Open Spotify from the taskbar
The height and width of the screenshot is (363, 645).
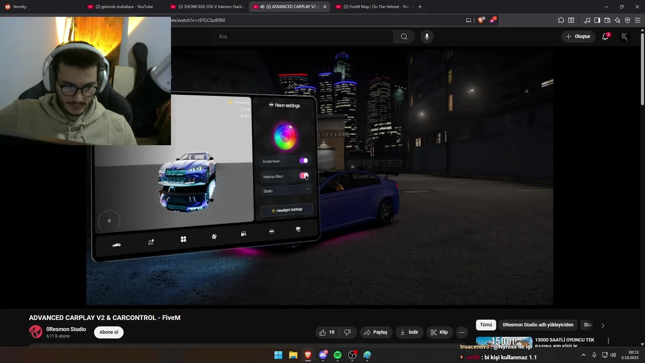(338, 355)
